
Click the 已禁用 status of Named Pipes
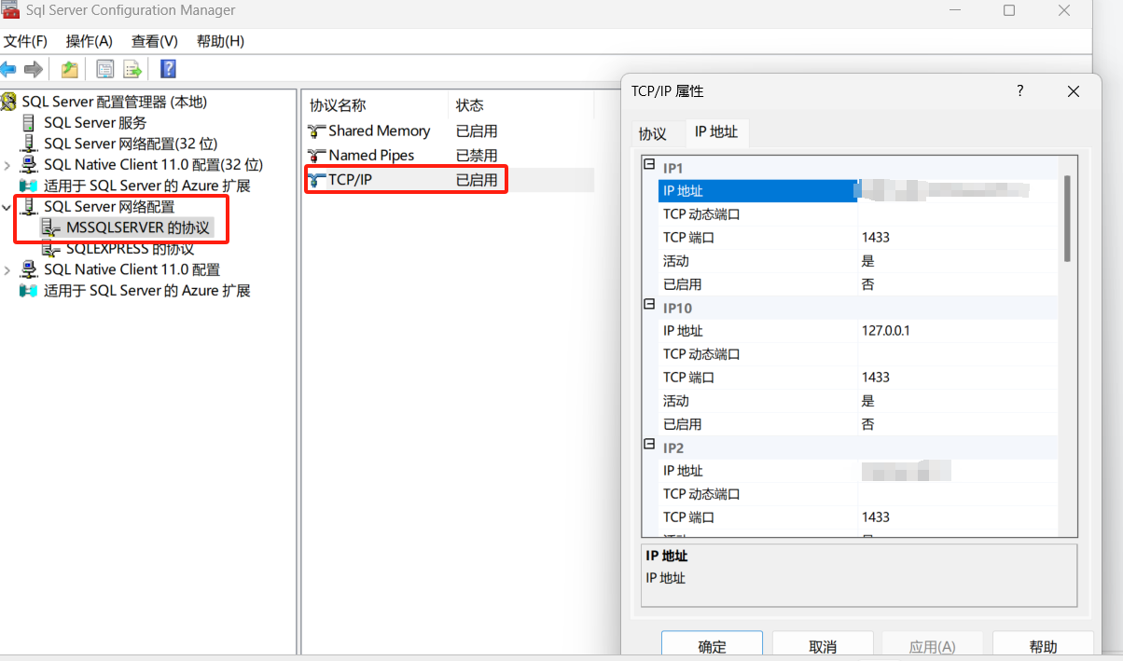click(477, 156)
